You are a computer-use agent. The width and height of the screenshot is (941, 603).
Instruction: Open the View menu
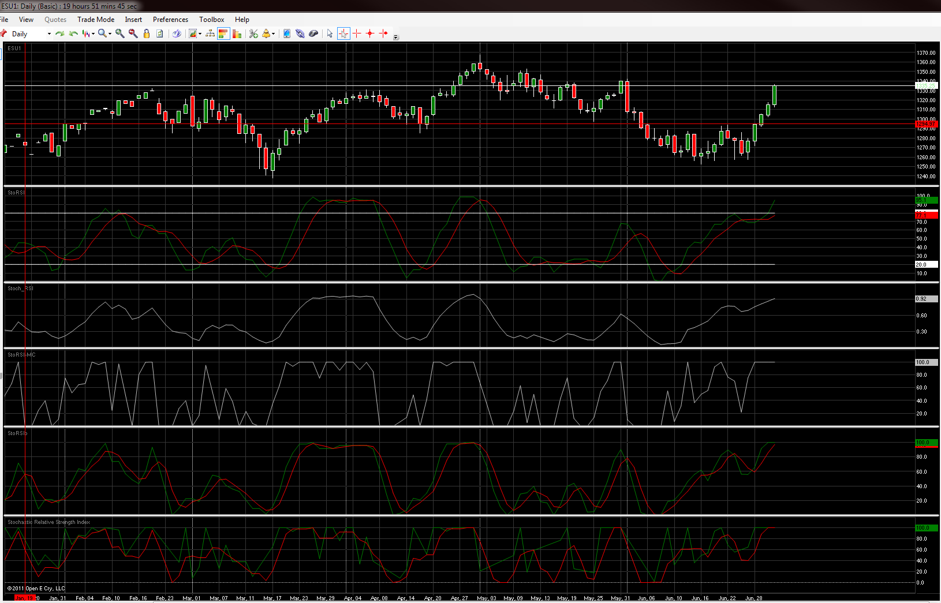click(x=26, y=20)
